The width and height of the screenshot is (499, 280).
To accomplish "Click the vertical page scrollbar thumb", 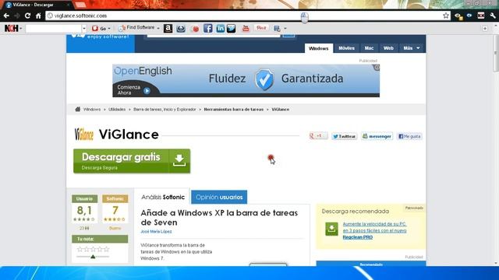I will (496, 54).
